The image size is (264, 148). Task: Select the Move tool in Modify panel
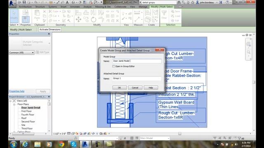(78, 19)
